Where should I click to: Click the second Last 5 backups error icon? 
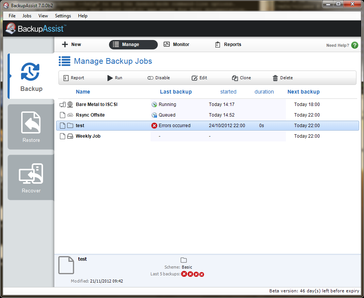pyautogui.click(x=190, y=274)
